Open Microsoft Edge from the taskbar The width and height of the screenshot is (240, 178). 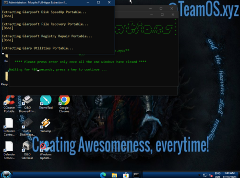[103, 175]
